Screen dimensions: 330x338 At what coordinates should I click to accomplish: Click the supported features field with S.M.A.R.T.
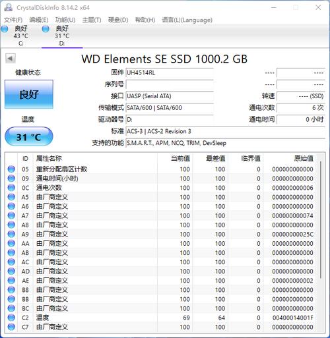tap(226, 143)
